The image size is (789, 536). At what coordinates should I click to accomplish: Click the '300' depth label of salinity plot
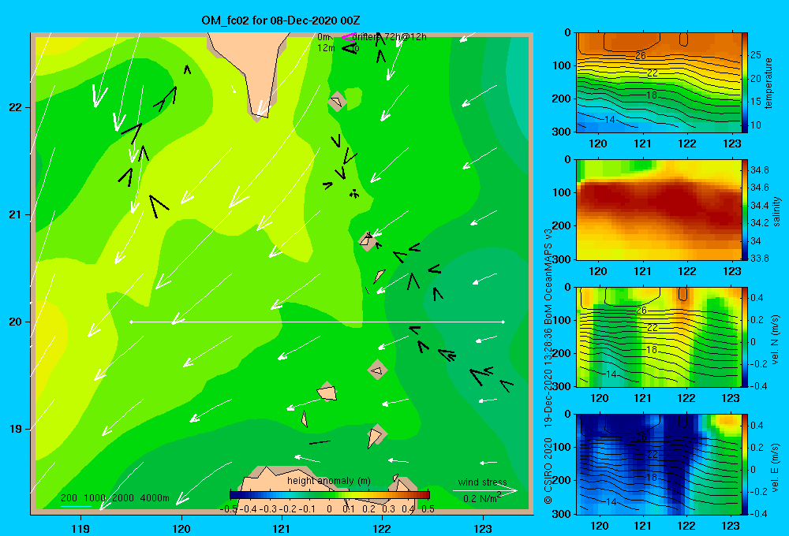pyautogui.click(x=562, y=259)
